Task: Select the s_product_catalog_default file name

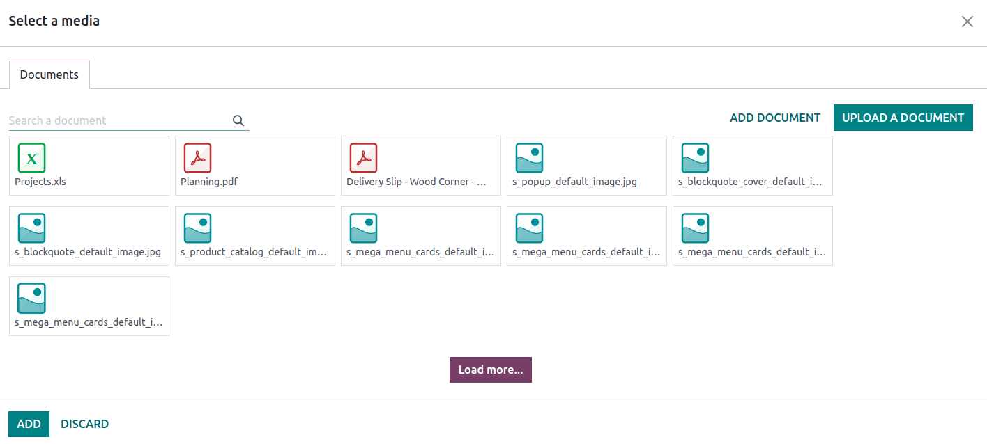Action: tap(254, 252)
